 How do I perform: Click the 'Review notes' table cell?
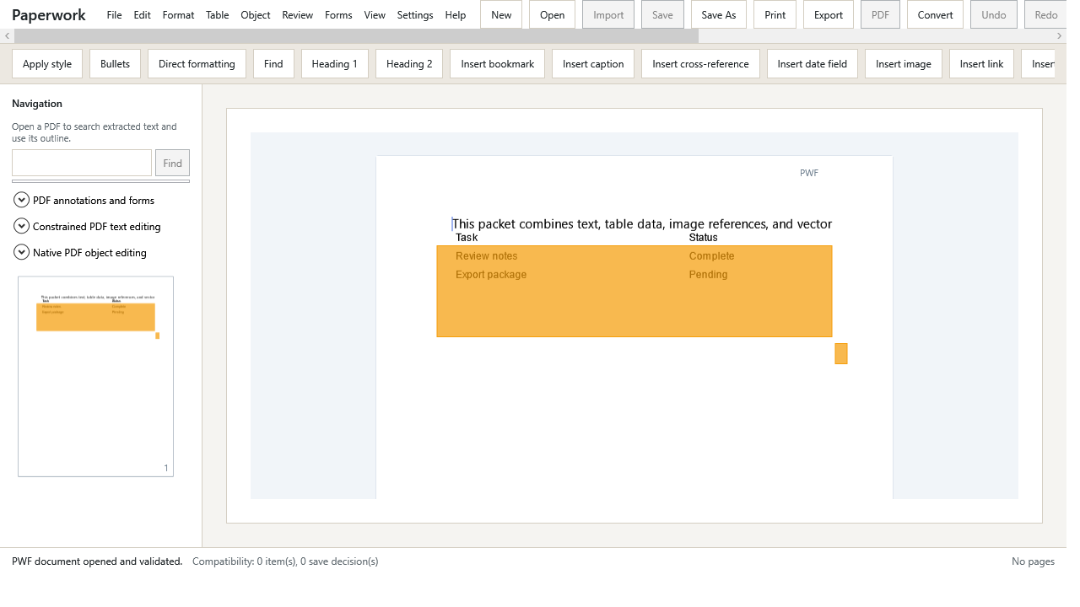pyautogui.click(x=487, y=256)
